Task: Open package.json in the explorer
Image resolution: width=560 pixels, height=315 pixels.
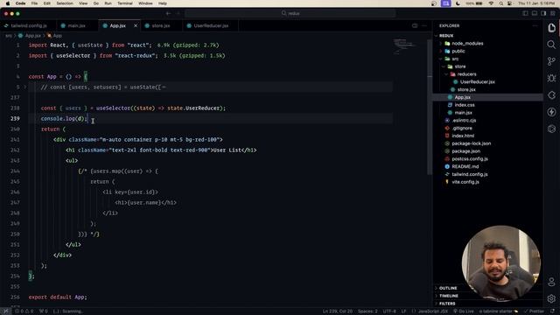Action: pos(465,151)
